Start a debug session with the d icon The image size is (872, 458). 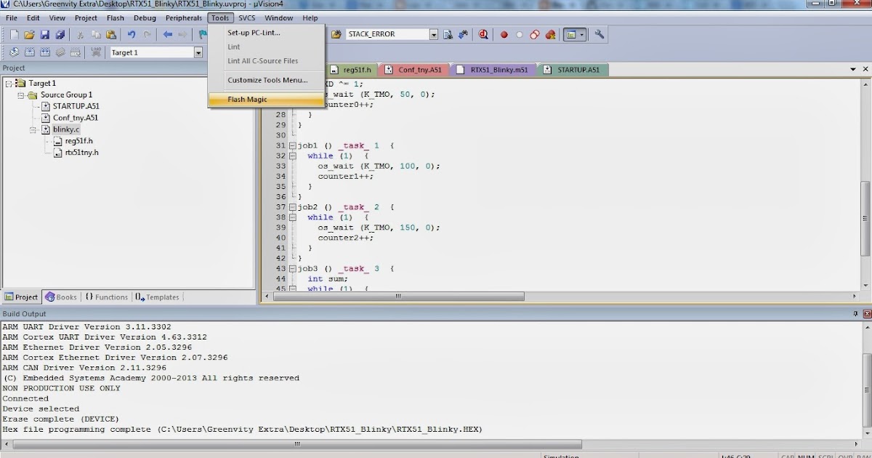pyautogui.click(x=483, y=34)
